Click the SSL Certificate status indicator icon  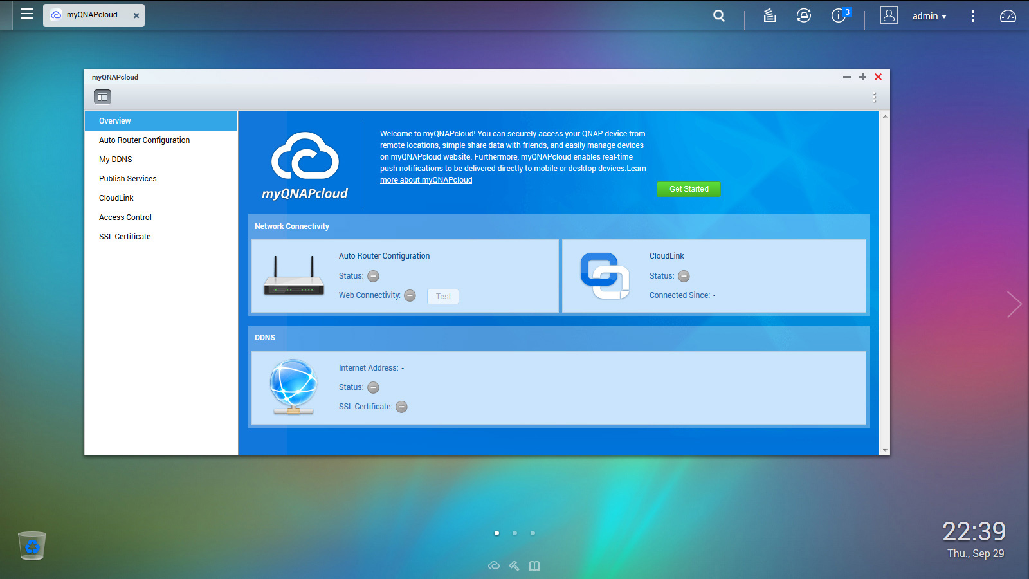[401, 407]
